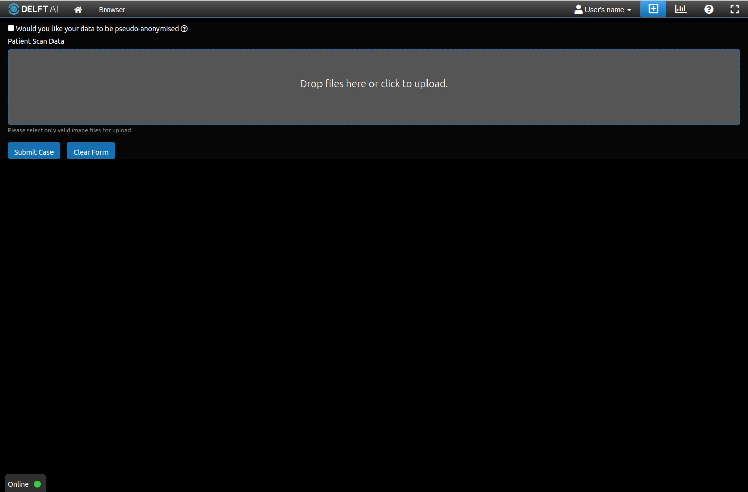
Task: Click the 'Patient Scan Data' label
Action: [x=36, y=41]
